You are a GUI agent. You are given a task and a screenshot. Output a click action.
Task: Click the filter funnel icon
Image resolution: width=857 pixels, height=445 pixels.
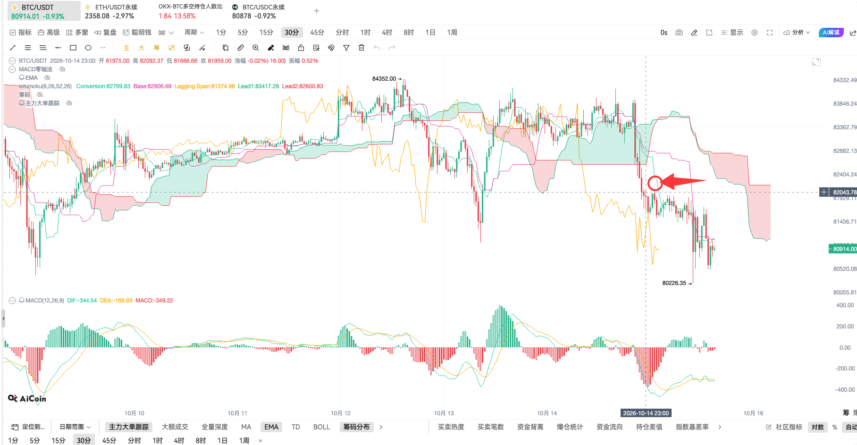(x=346, y=48)
